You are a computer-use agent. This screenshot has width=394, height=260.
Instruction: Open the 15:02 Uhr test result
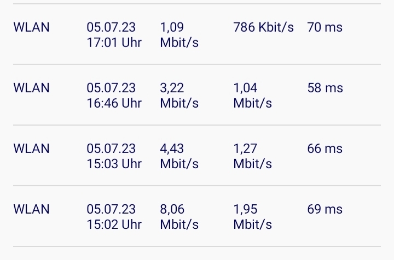coord(197,216)
